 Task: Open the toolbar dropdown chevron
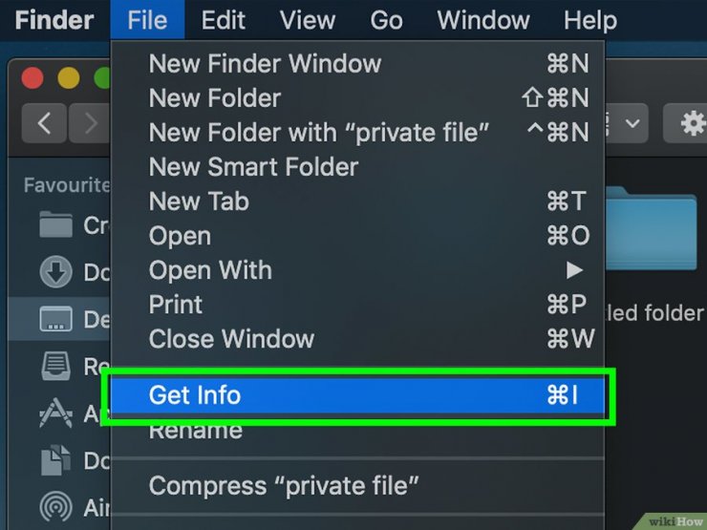pos(632,122)
